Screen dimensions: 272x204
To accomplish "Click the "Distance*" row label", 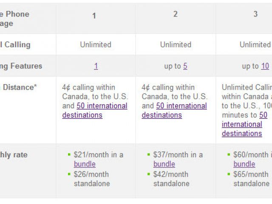I will 19,87.
